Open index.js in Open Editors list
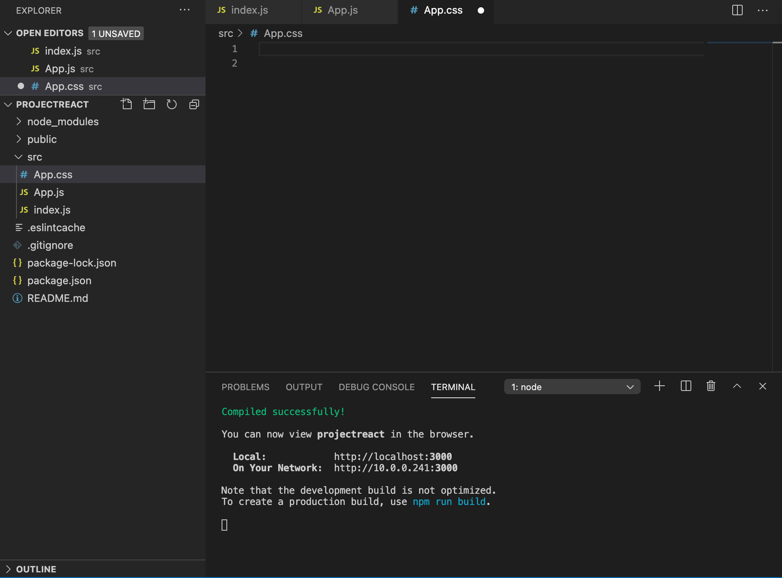Viewport: 782px width, 578px height. (x=103, y=51)
